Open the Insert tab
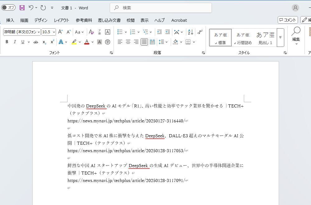Image resolution: width=311 pixels, height=205 pixels. point(10,20)
